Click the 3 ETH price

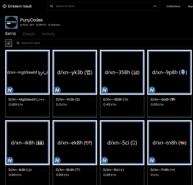tap(154, 175)
